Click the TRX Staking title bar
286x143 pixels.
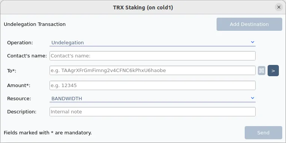pyautogui.click(x=143, y=8)
